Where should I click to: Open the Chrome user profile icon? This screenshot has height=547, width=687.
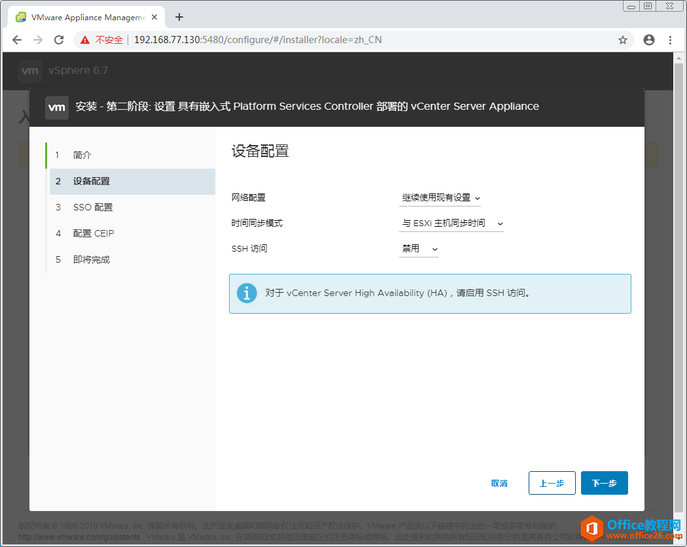pos(649,40)
